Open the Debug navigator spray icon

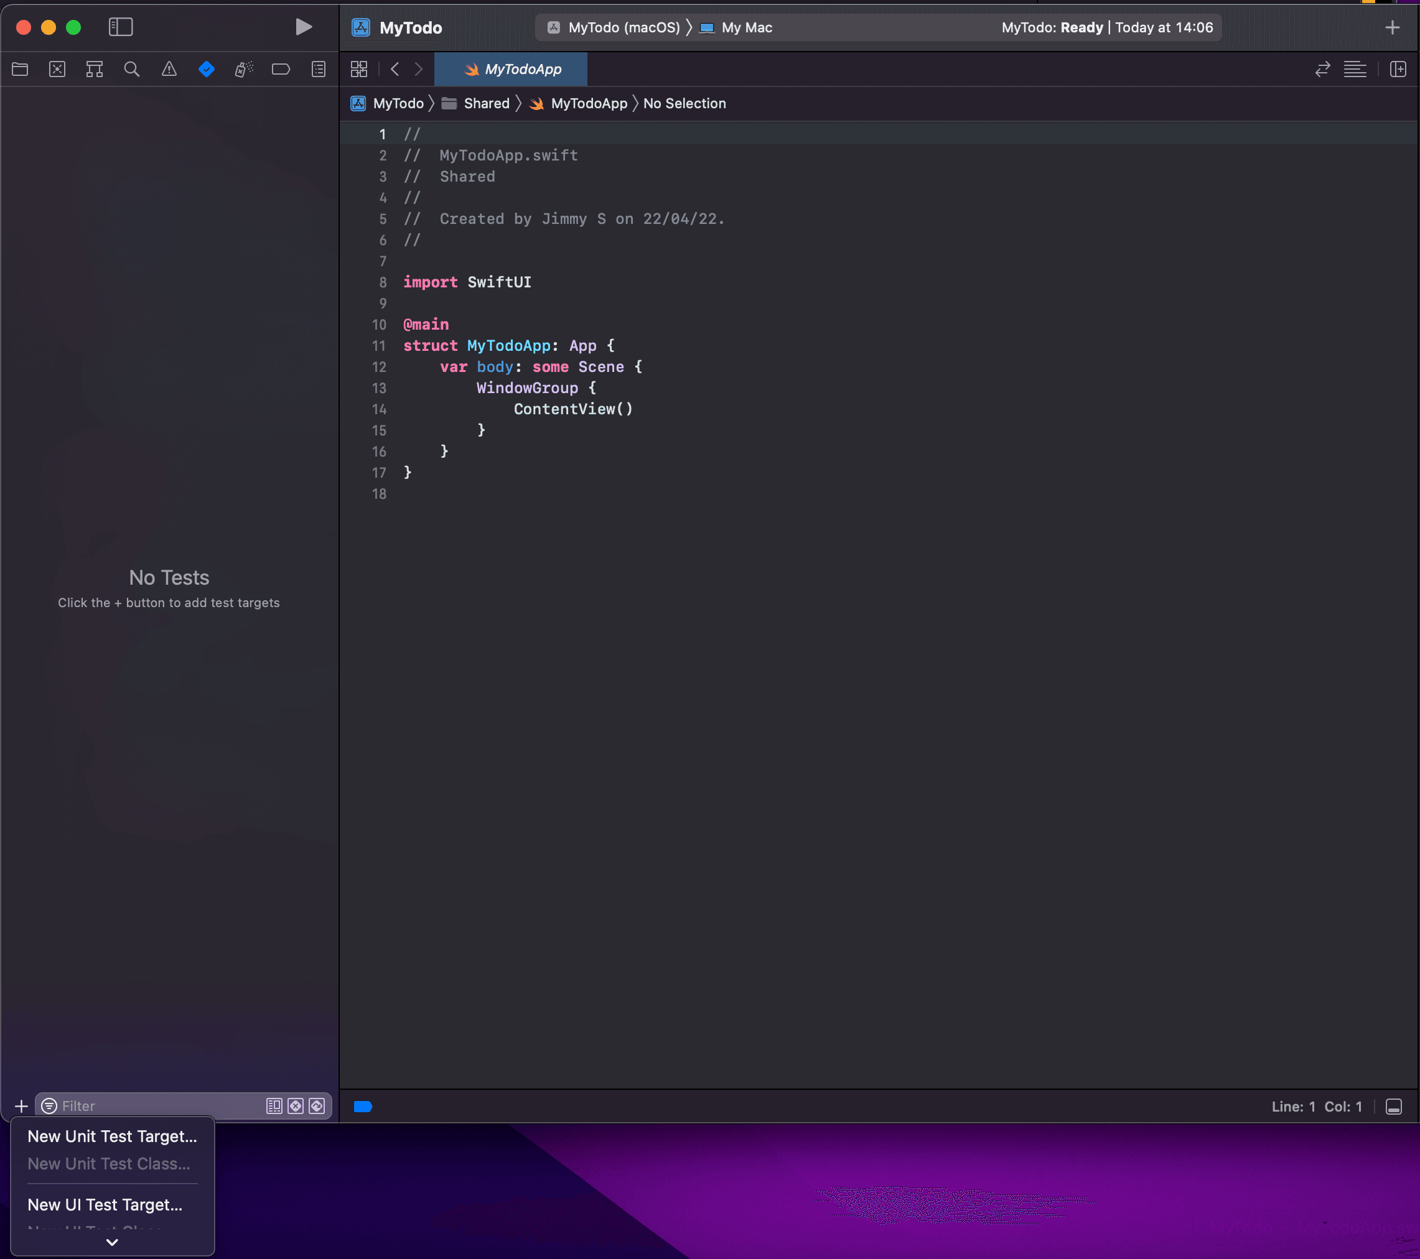click(244, 69)
